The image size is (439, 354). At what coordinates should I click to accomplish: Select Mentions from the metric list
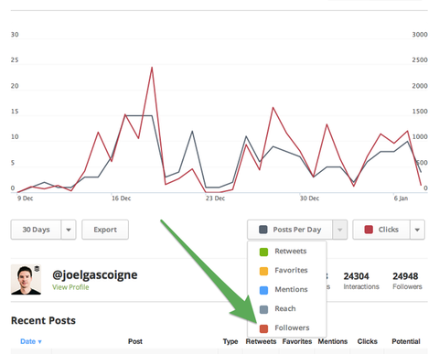coord(284,290)
